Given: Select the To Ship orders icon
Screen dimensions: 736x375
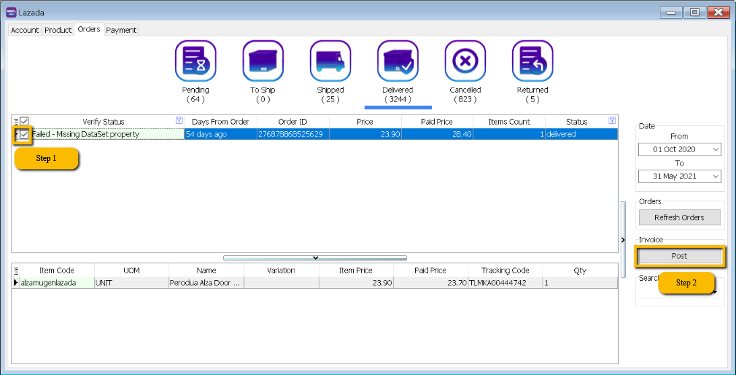Looking at the screenshot, I should 263,61.
